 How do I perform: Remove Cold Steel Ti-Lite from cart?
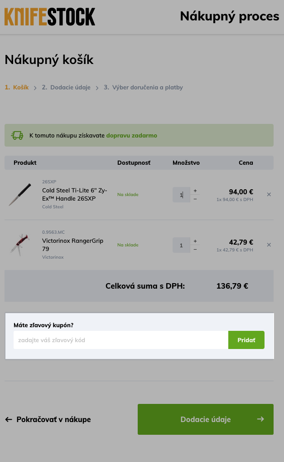point(269,194)
